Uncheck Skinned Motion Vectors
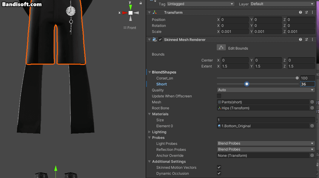319x178 pixels. (x=219, y=168)
